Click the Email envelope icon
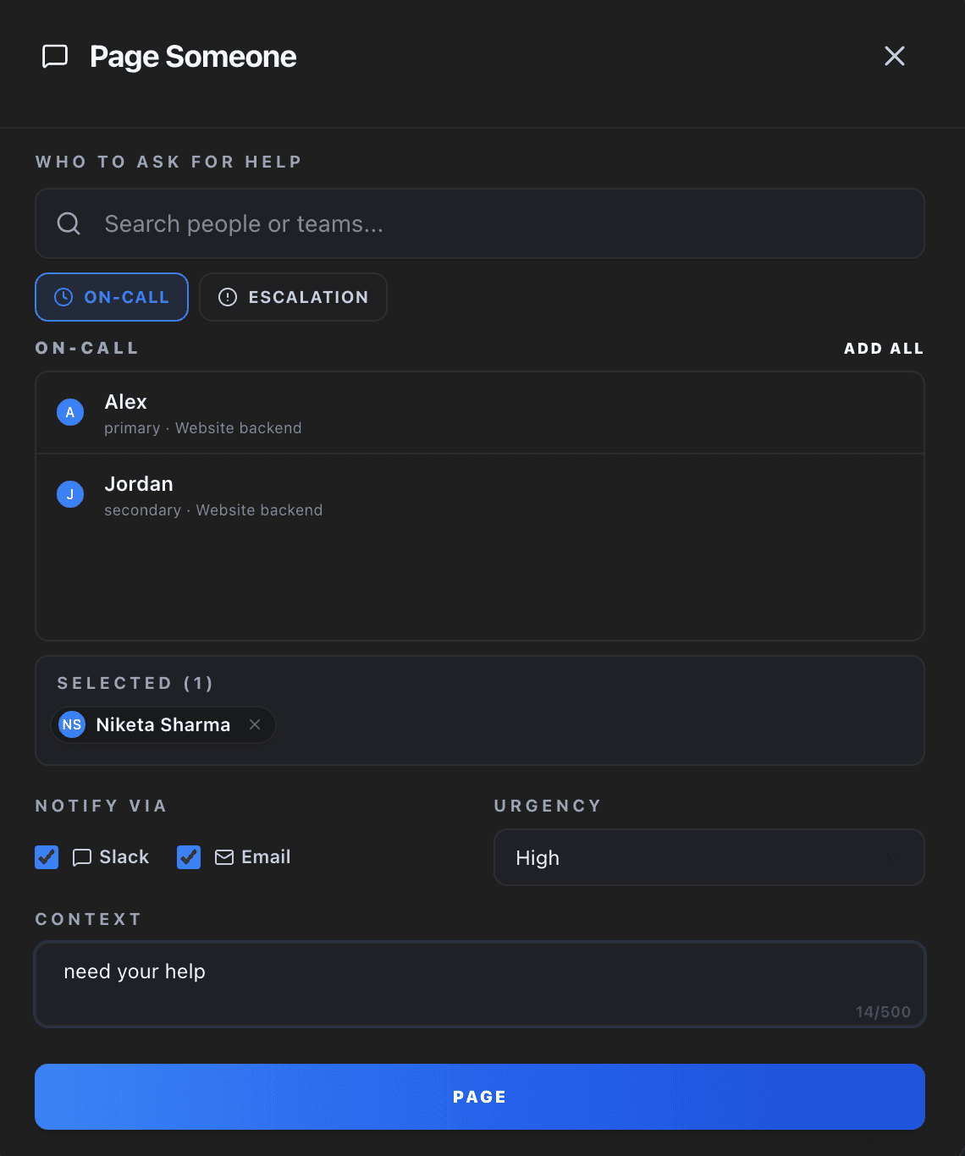 pos(223,856)
